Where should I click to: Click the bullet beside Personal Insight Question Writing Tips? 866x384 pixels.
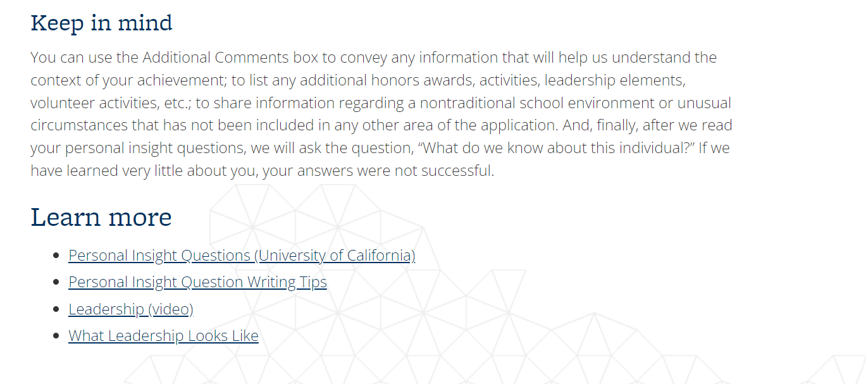tap(56, 283)
